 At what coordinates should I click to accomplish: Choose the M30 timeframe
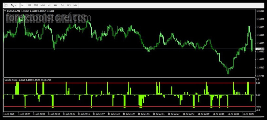43,5
